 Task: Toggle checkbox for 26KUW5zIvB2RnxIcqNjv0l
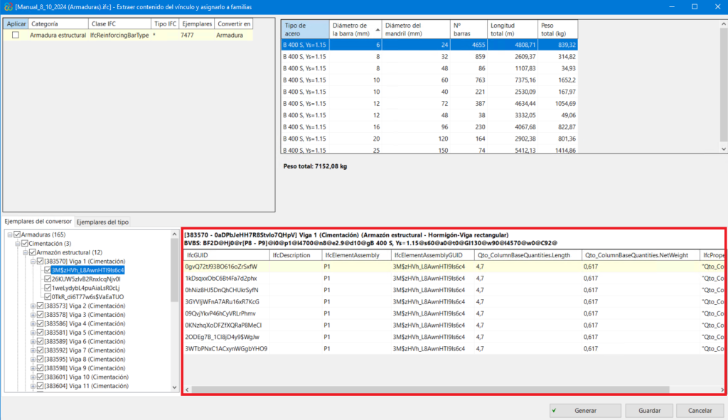(48, 279)
